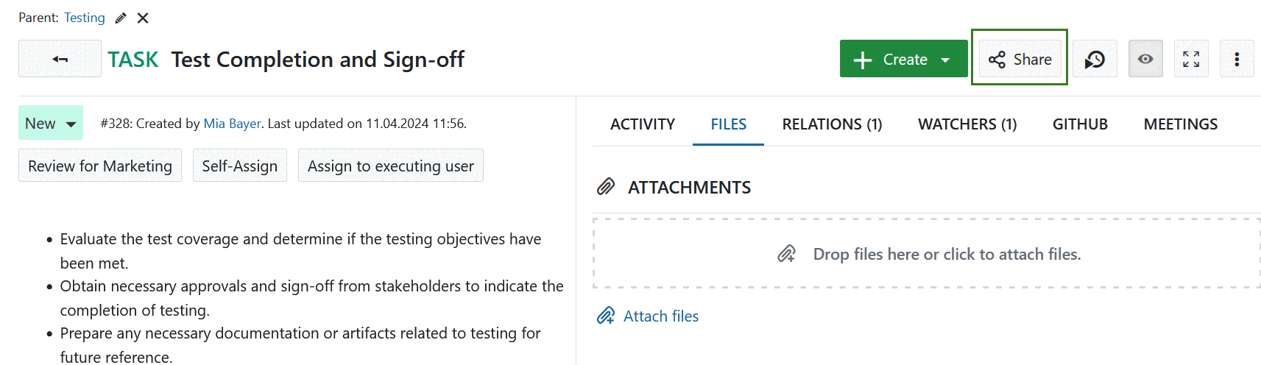This screenshot has width=1261, height=365.
Task: Open the Mia Bayer user profile link
Action: pyautogui.click(x=232, y=124)
